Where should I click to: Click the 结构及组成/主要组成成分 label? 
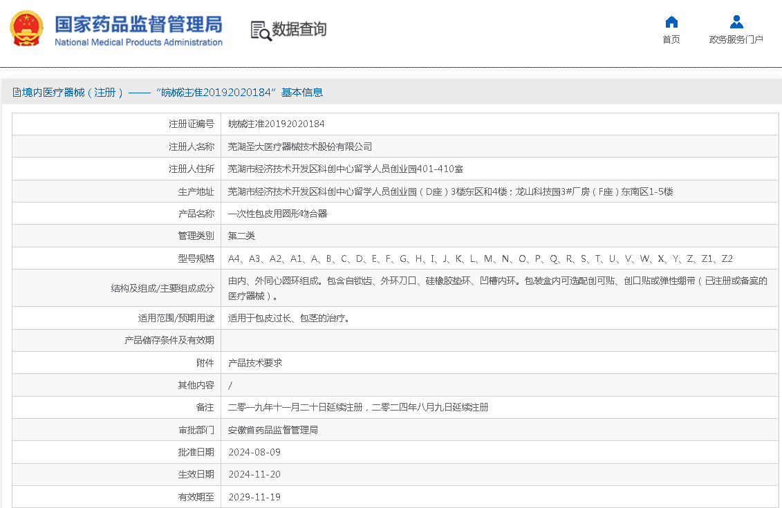coord(162,288)
